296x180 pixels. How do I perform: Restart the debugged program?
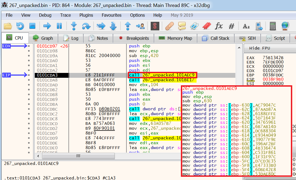(20, 26)
